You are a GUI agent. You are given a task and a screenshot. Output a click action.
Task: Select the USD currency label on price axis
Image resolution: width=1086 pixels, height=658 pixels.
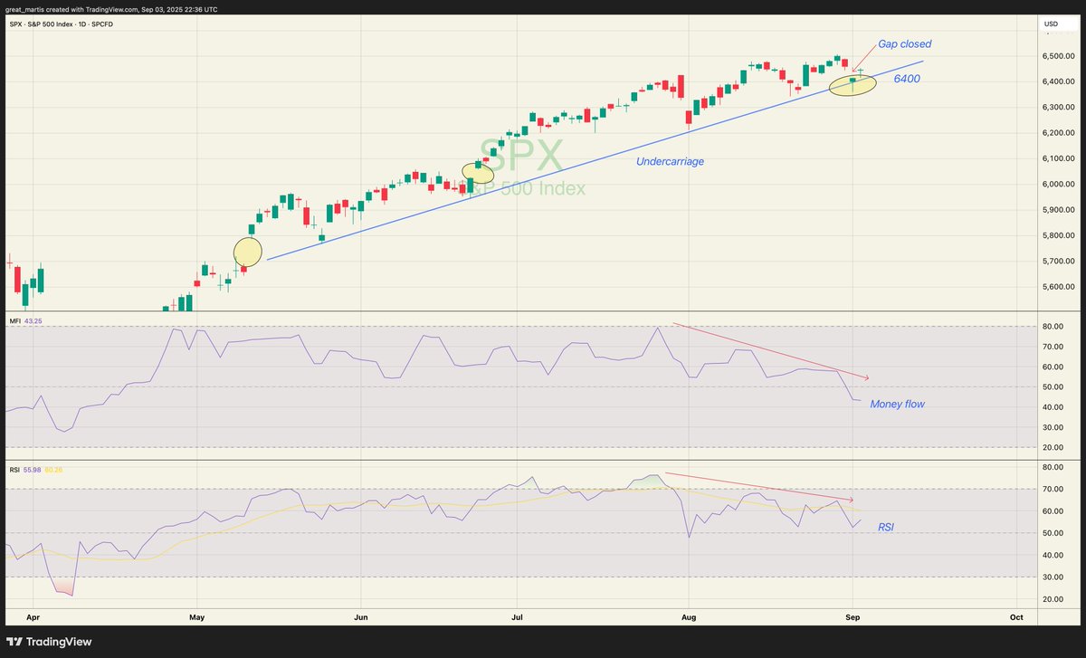1052,24
